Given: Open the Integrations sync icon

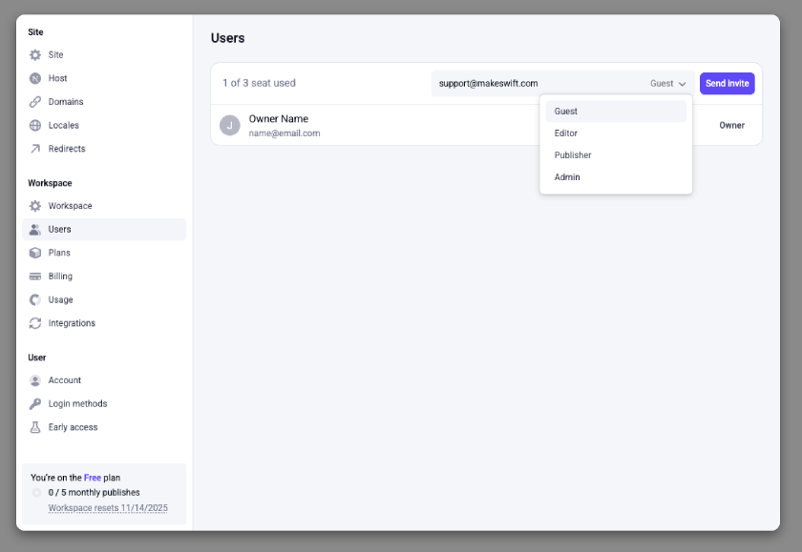Looking at the screenshot, I should 36,322.
